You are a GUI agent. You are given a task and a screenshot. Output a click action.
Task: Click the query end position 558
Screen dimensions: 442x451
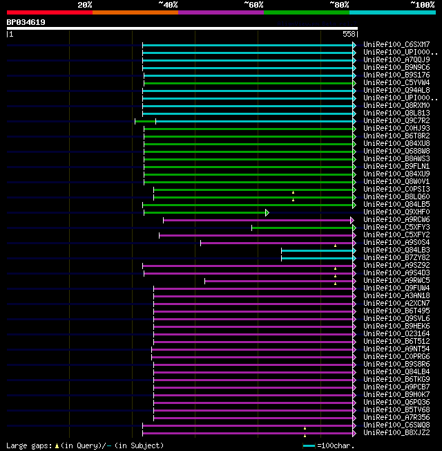[x=349, y=34]
